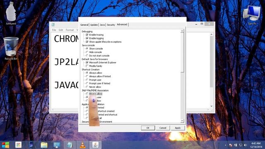Click settings list scroll down arrow

182,121
